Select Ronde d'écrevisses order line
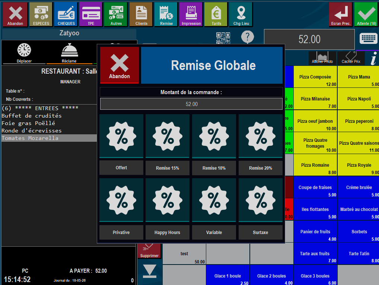Viewport: 379px width, 285px height. pyautogui.click(x=49, y=131)
